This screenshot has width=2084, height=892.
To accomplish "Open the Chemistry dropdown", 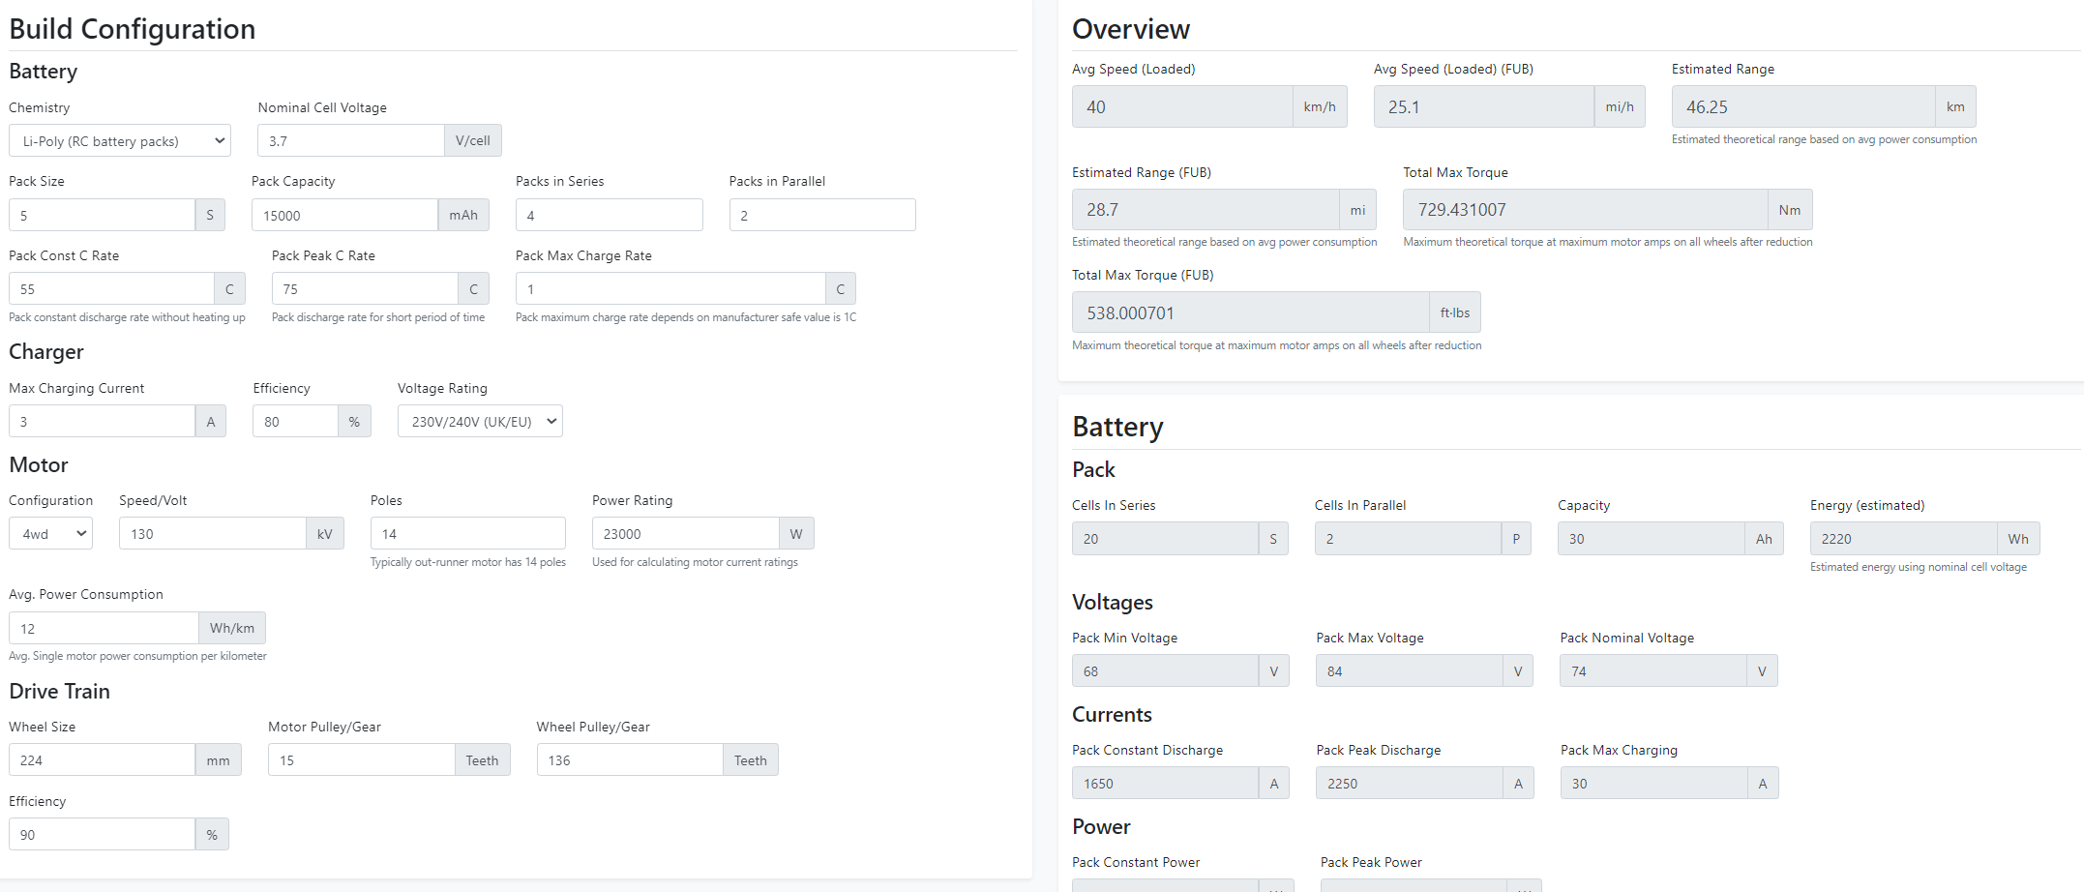I will (119, 141).
